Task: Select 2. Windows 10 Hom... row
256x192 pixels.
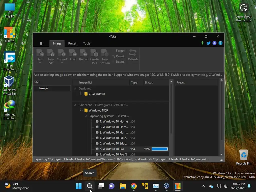Action: click(x=131, y=127)
